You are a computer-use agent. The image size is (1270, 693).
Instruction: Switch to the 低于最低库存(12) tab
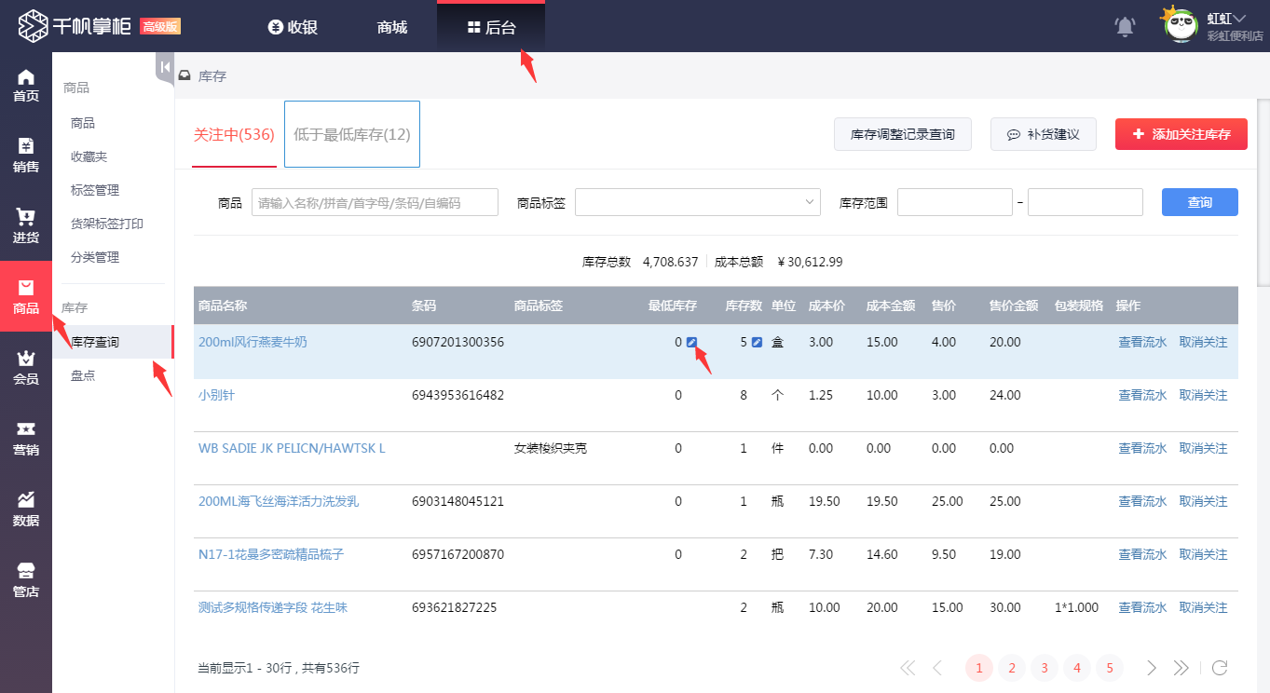click(x=351, y=133)
